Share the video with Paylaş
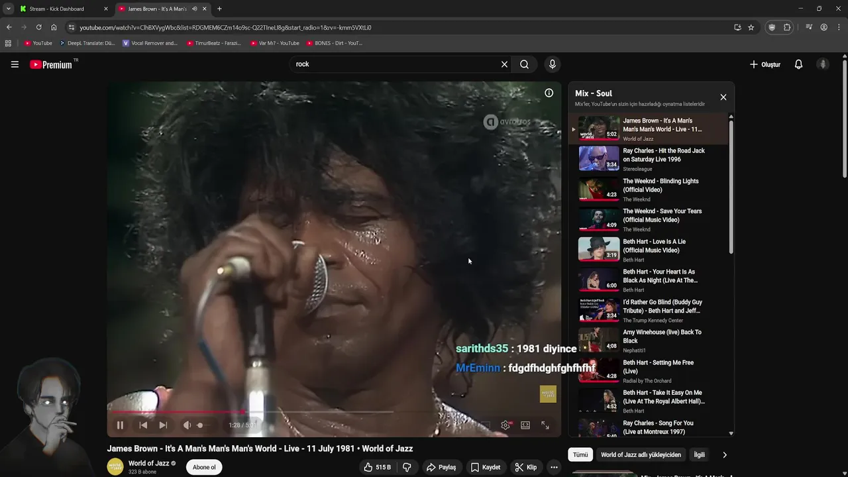The height and width of the screenshot is (477, 848). pos(441,467)
